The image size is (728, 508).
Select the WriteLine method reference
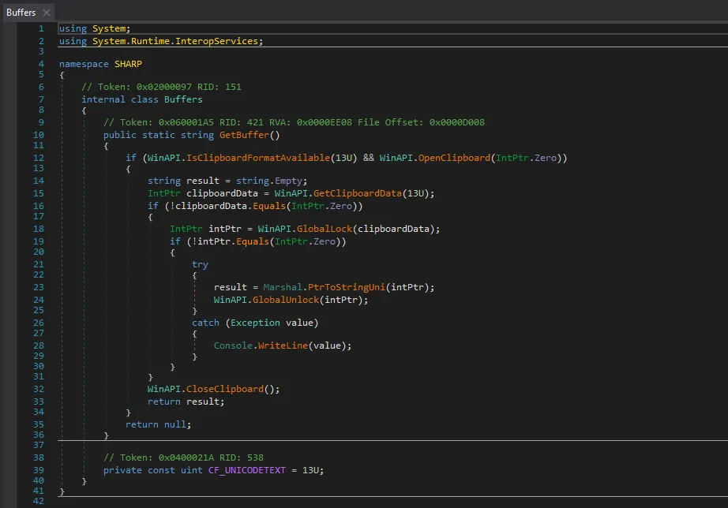click(281, 346)
